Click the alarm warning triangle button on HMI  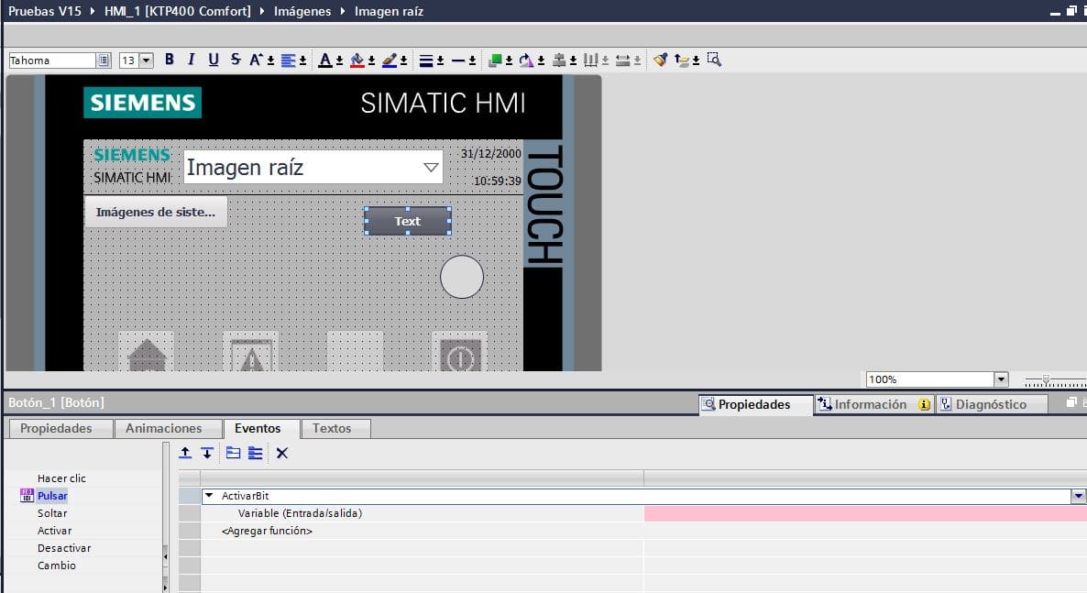[251, 352]
